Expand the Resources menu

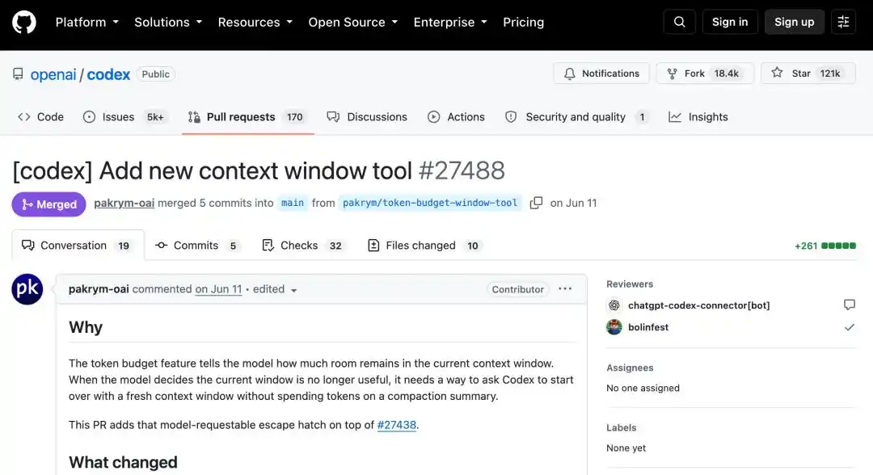pos(255,23)
